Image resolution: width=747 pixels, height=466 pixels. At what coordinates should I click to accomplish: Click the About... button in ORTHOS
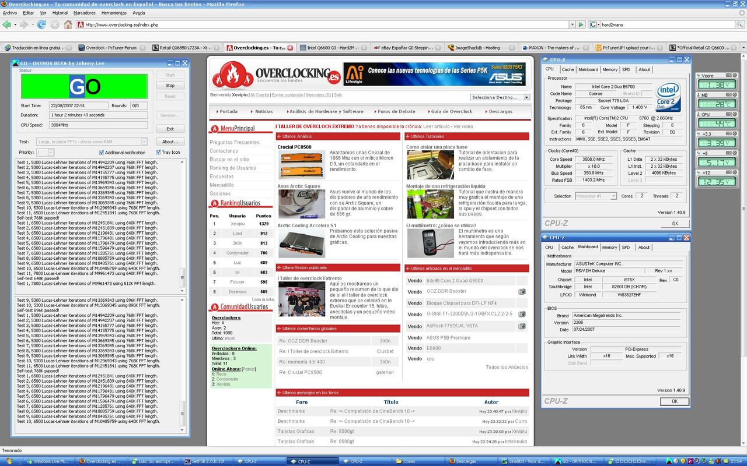170,142
